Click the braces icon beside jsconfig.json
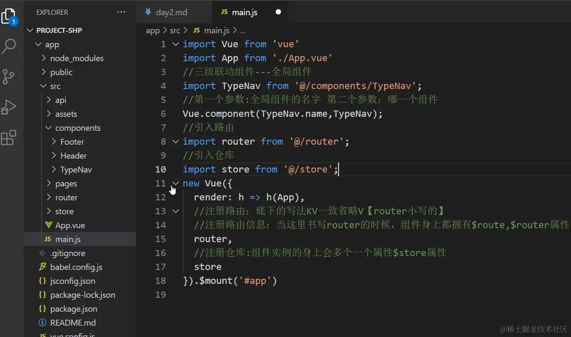 point(42,281)
